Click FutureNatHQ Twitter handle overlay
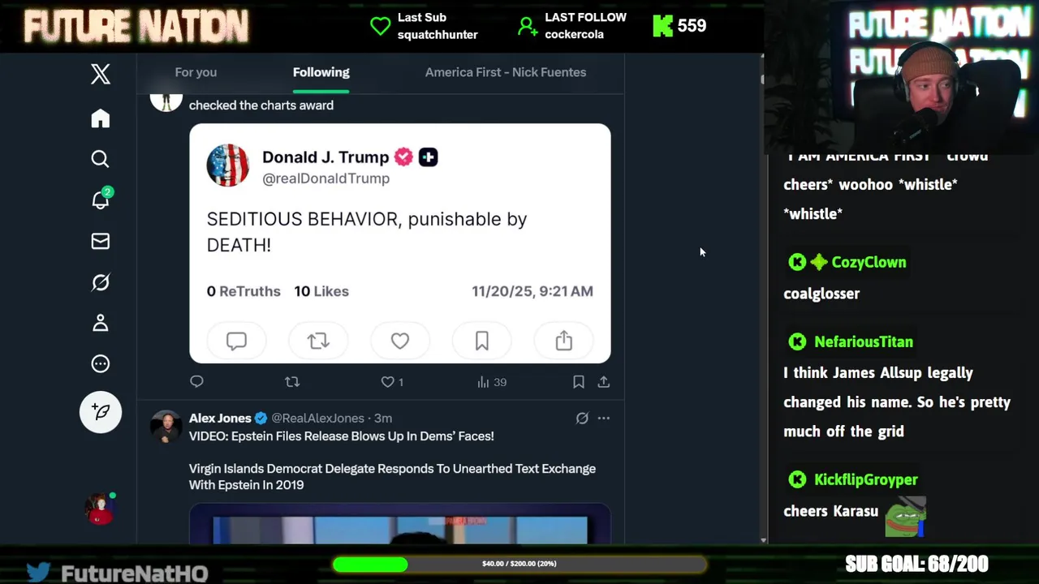This screenshot has width=1039, height=584. [x=117, y=573]
